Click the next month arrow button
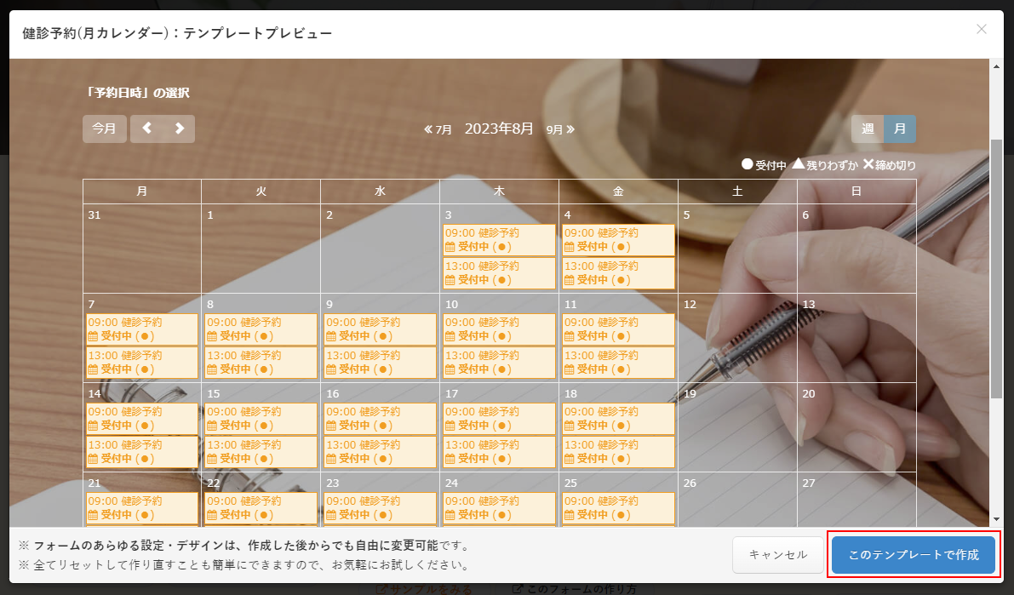Viewport: 1014px width, 595px height. [x=179, y=129]
